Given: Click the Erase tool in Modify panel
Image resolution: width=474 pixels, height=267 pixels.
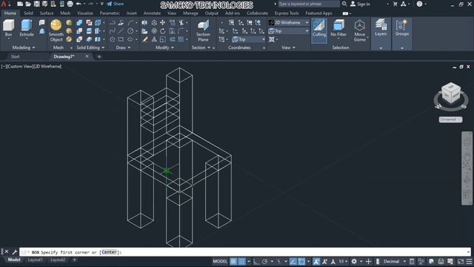Looking at the screenshot, I should tap(145, 39).
